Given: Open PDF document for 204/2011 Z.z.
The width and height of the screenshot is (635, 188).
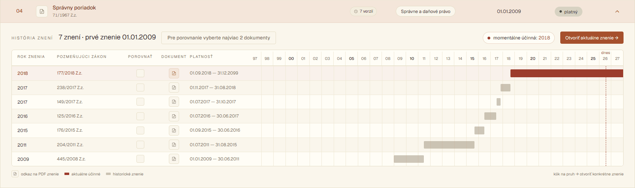Looking at the screenshot, I should click(174, 145).
